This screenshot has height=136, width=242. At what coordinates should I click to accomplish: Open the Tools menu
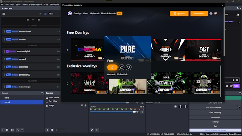point(46,5)
